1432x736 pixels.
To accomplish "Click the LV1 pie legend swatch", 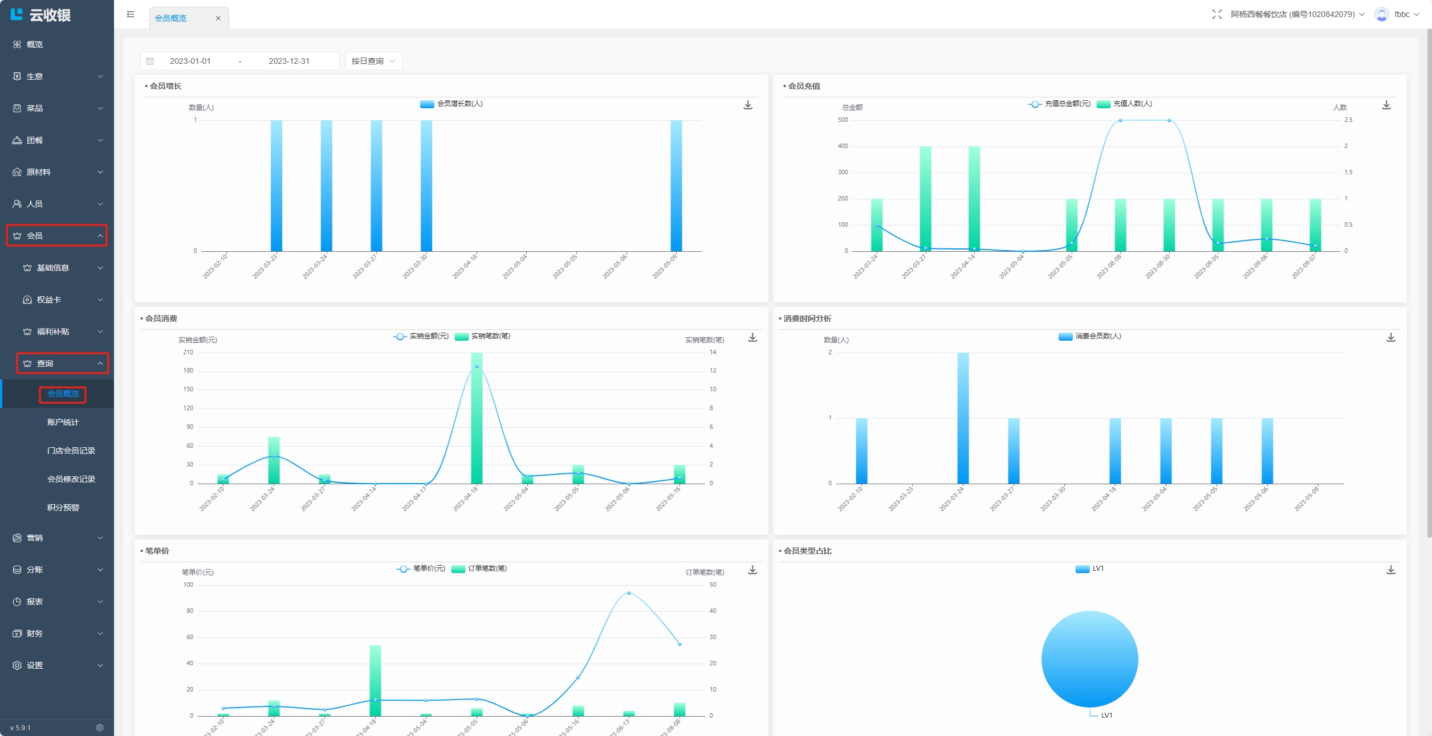I will (1082, 569).
